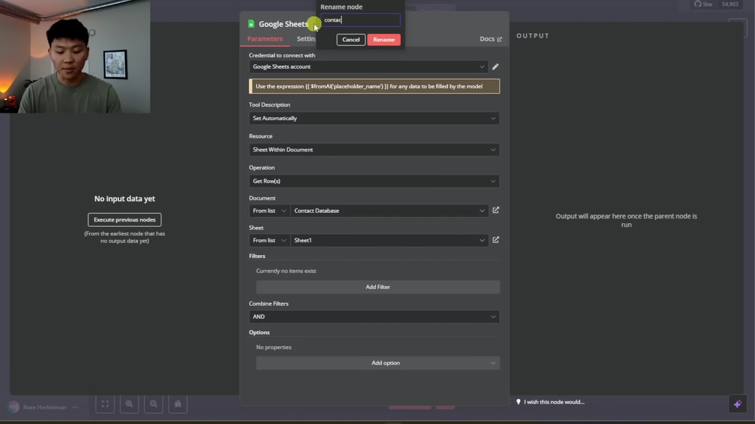Screen dimensions: 755x424
Task: Change Document From list mode
Action: [270, 211]
